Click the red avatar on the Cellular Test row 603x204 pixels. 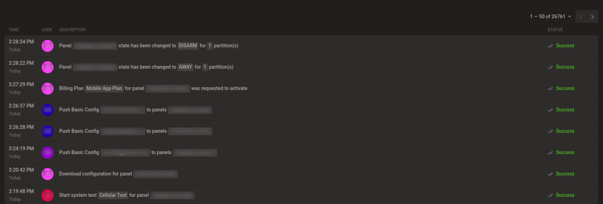(x=47, y=195)
